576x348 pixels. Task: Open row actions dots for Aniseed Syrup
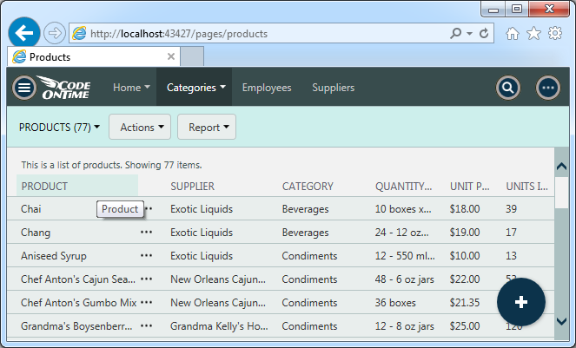coord(146,256)
